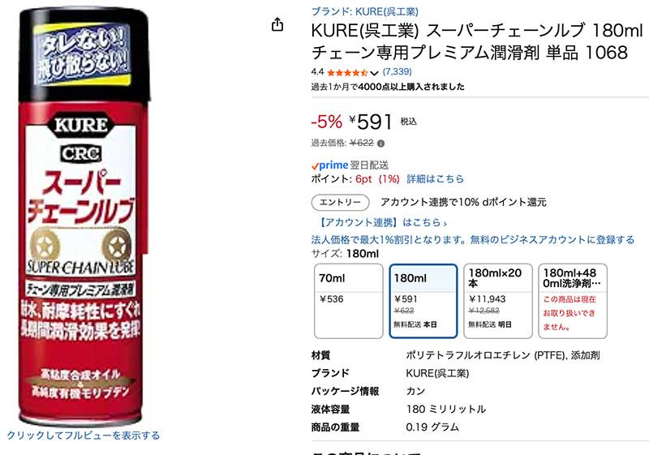Select the 180ml size option

click(423, 300)
